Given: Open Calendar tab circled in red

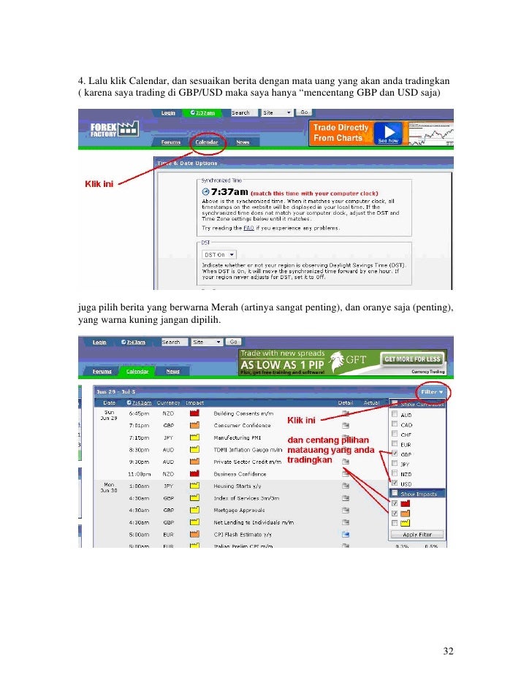Looking at the screenshot, I should click(207, 142).
